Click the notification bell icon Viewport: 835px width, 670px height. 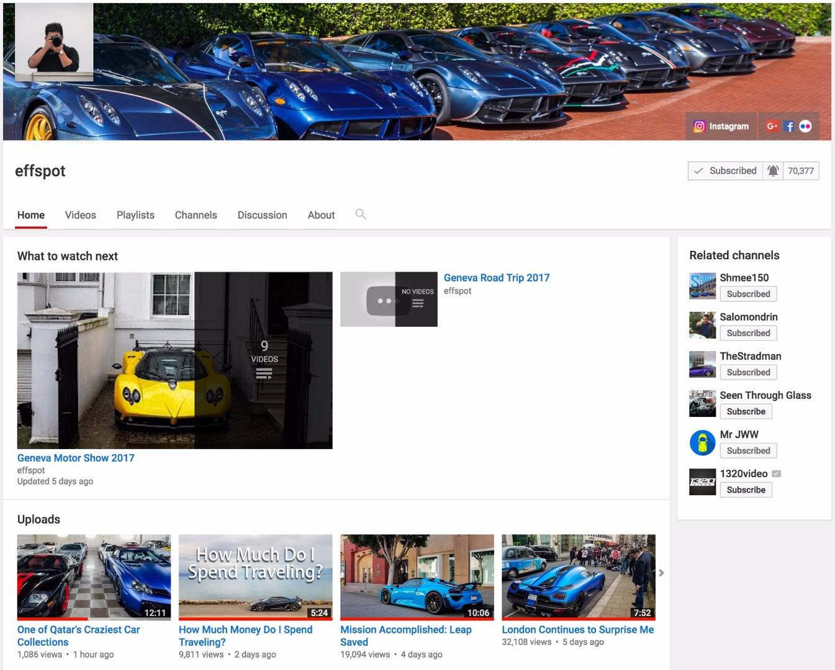773,171
